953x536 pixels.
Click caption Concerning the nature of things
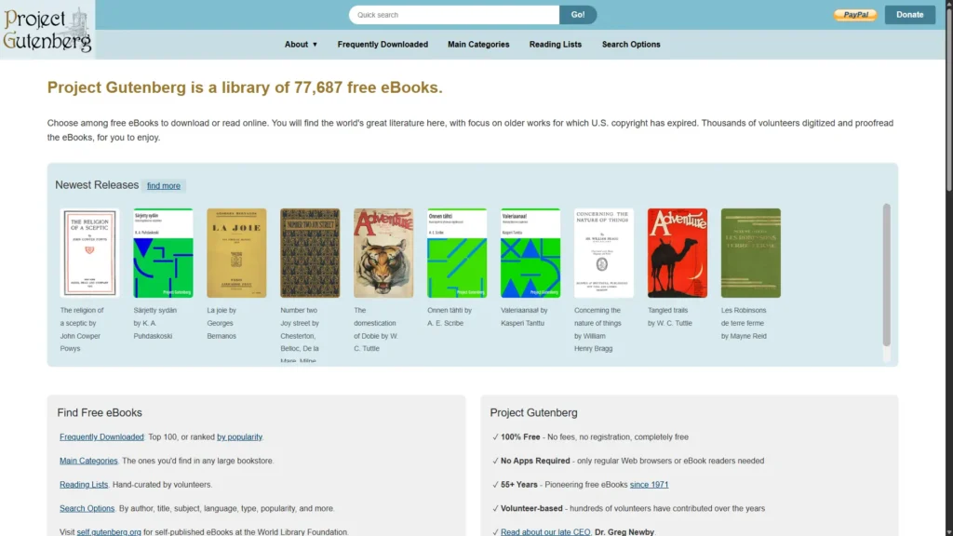click(x=597, y=328)
